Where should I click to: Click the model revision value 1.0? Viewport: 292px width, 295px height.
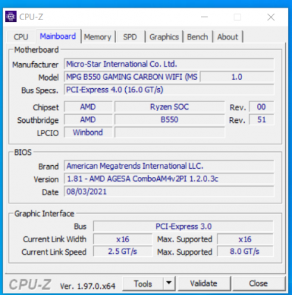point(237,77)
